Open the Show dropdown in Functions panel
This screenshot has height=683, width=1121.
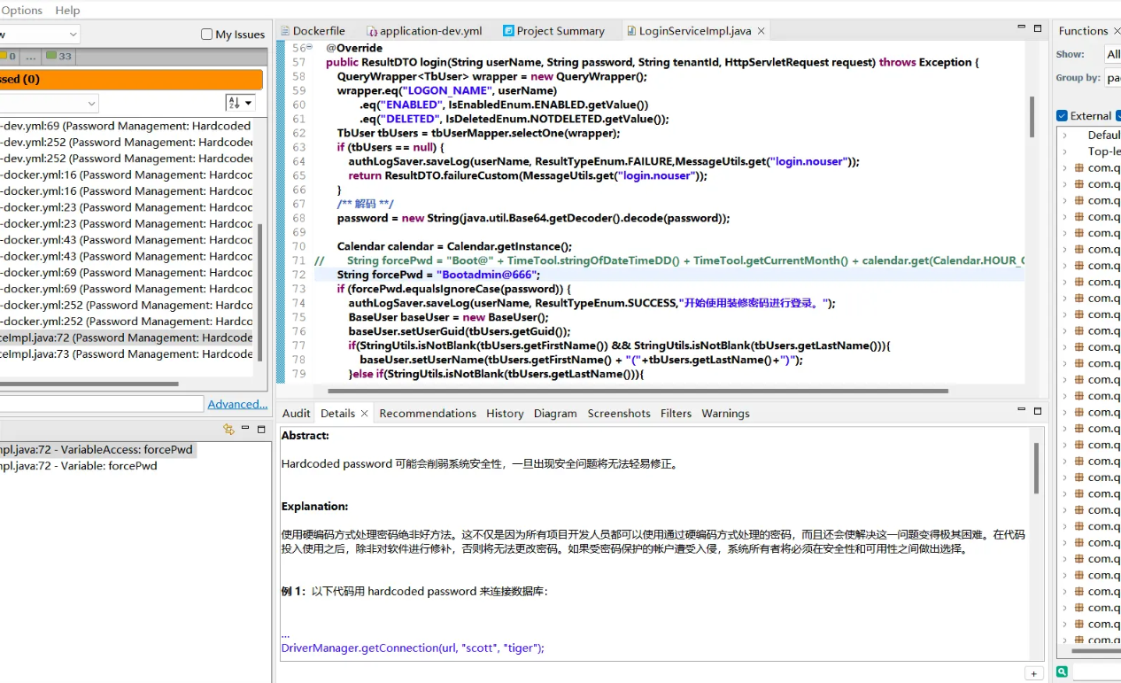(x=1112, y=54)
